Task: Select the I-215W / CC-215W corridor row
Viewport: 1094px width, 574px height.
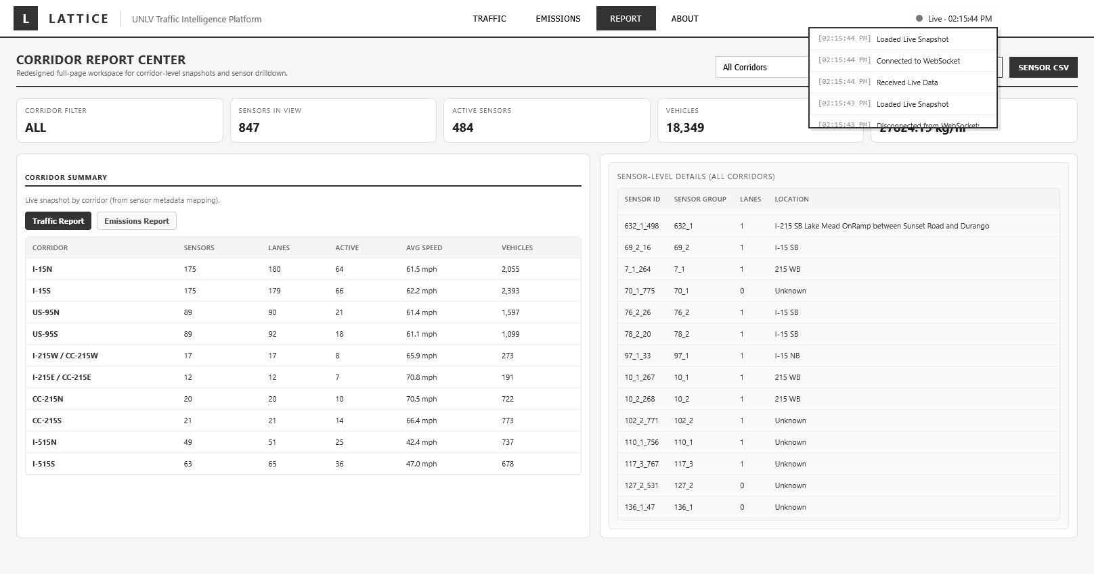Action: coord(303,356)
